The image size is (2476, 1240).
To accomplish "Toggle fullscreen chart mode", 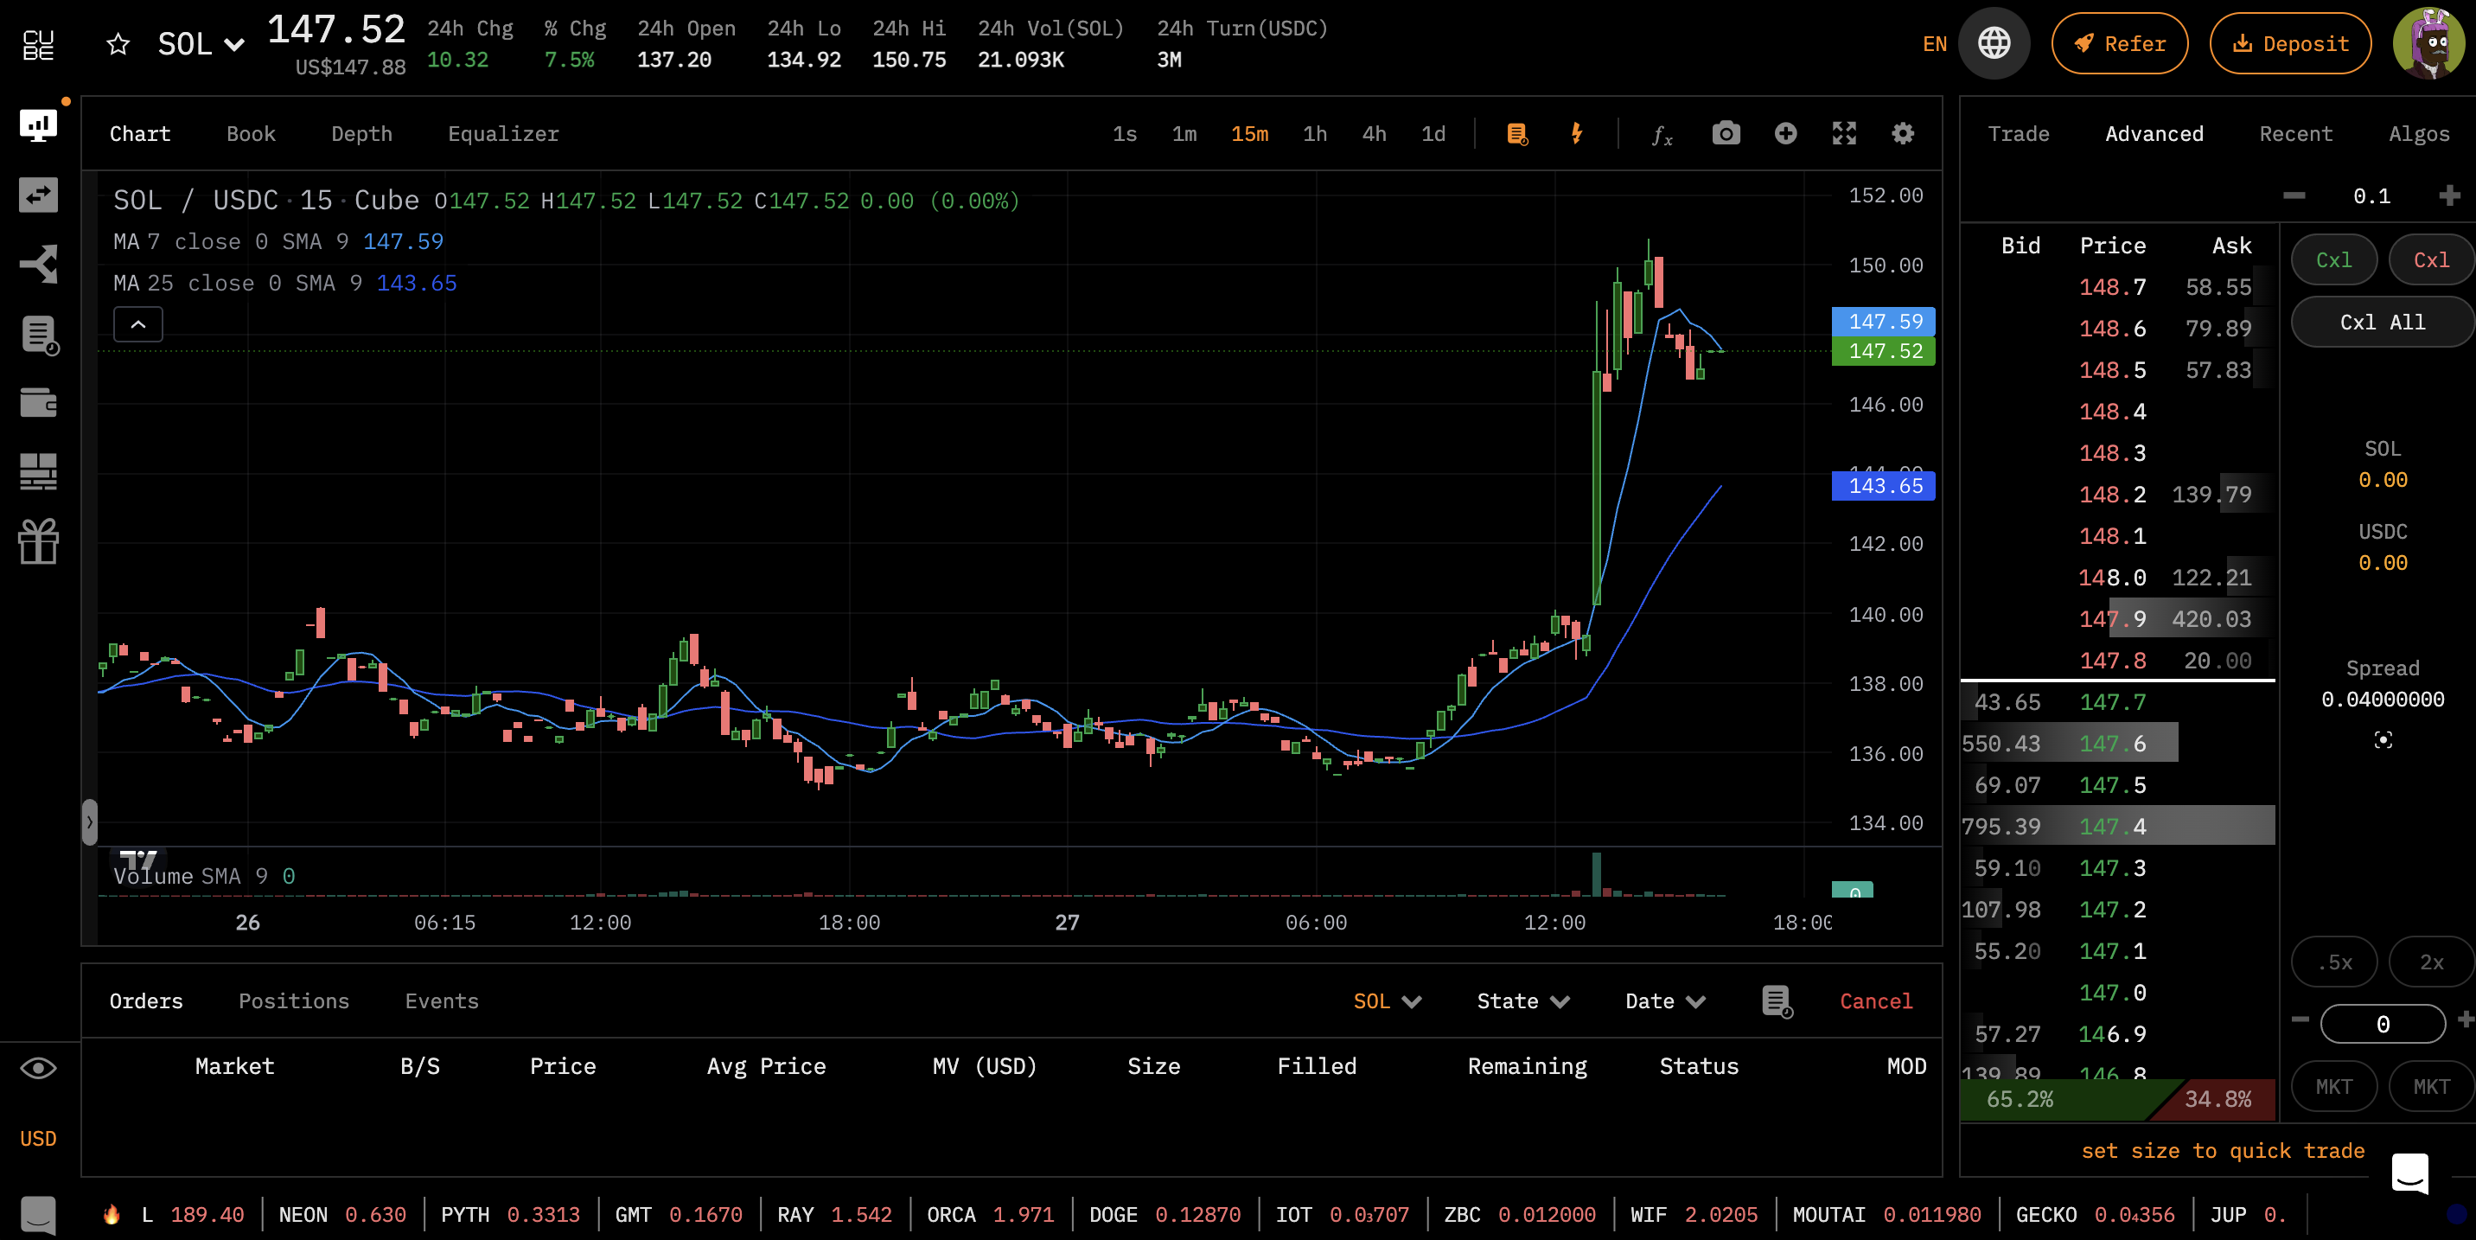I will 1843,134.
